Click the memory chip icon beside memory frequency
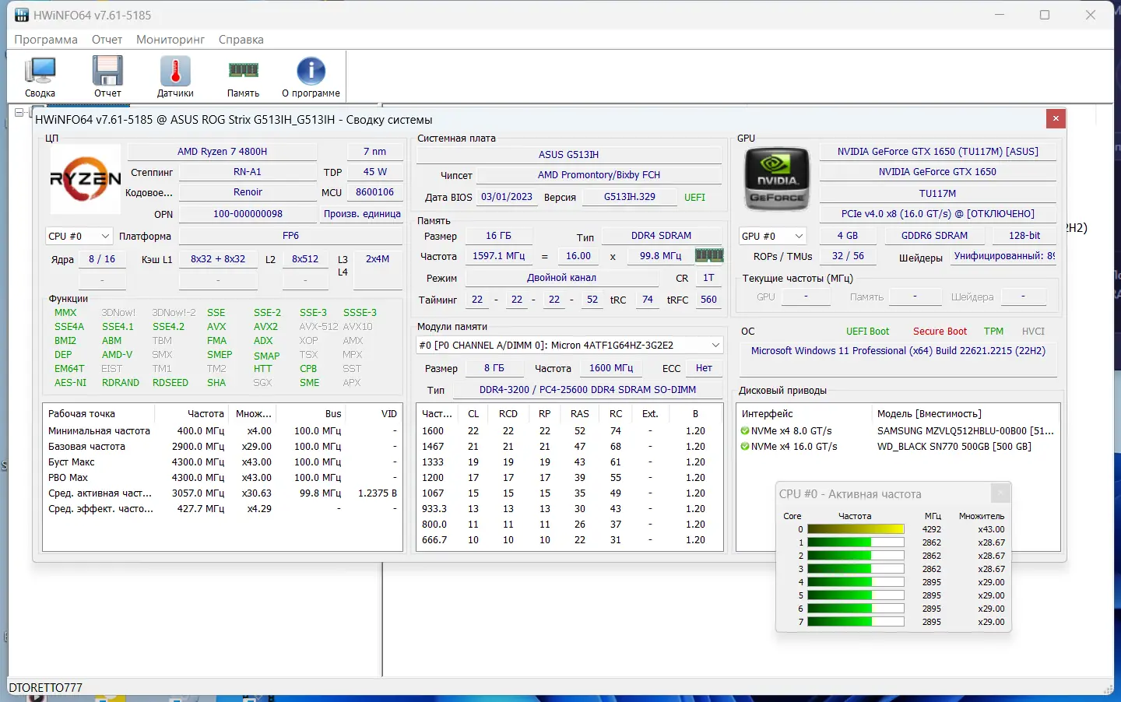Image resolution: width=1121 pixels, height=702 pixels. click(x=709, y=255)
